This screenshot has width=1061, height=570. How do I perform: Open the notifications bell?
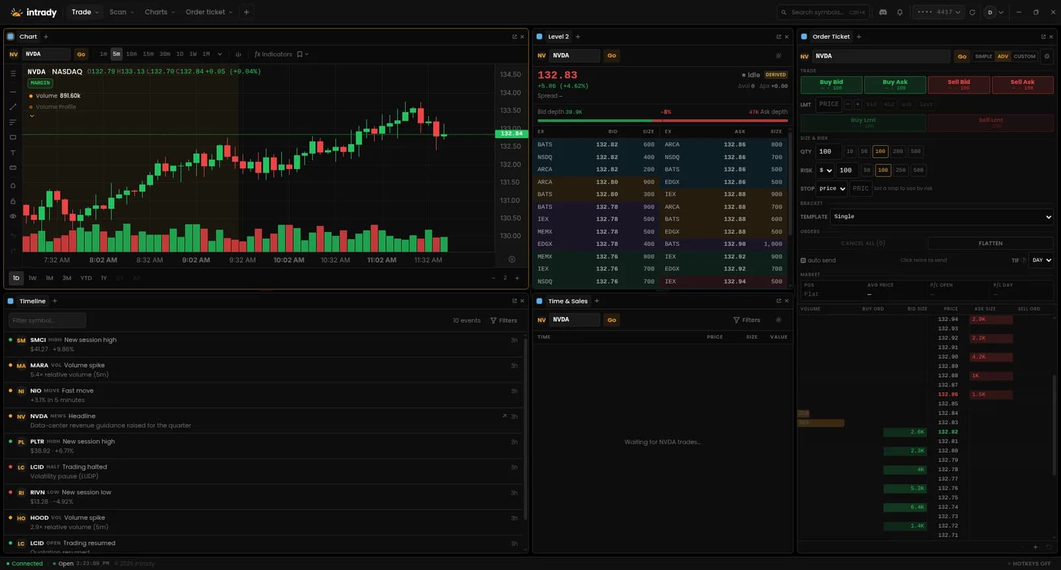click(900, 12)
